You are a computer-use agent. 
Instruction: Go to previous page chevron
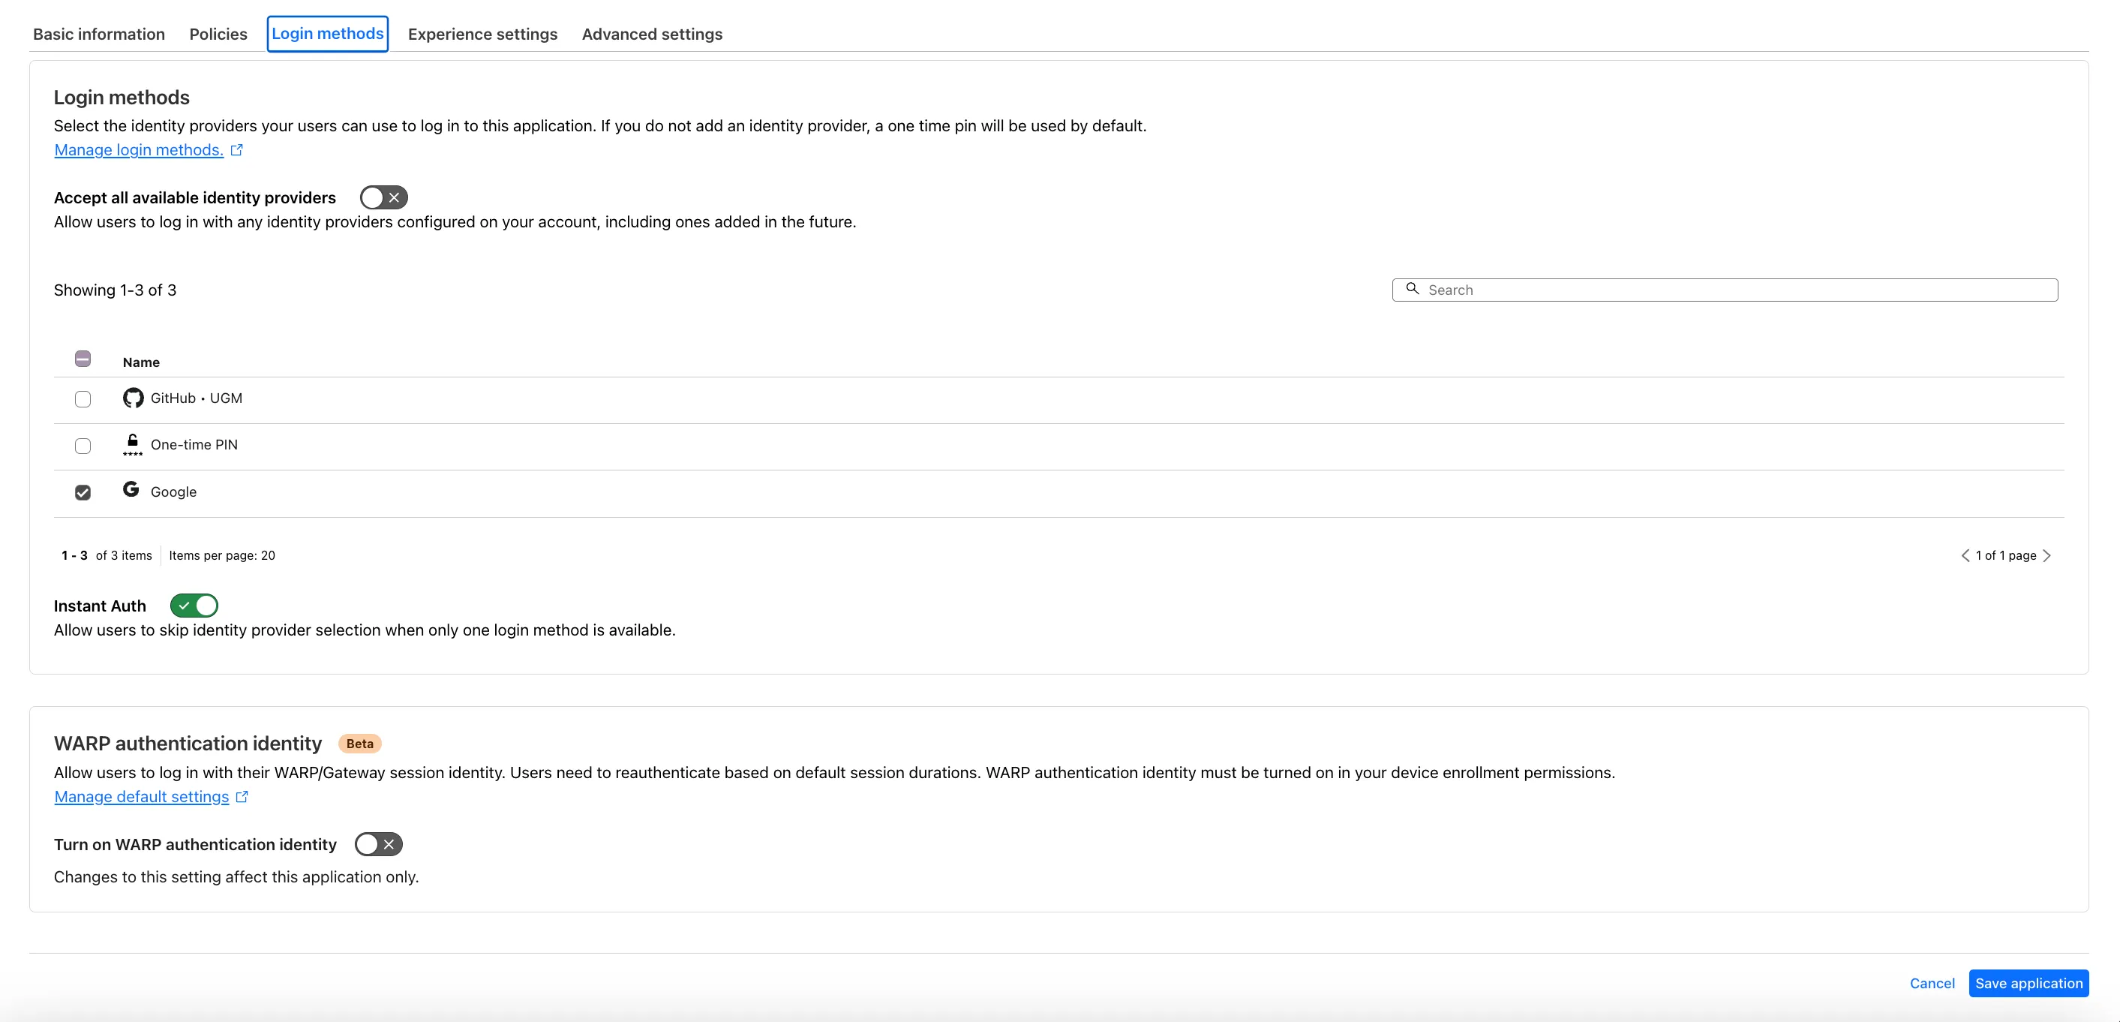tap(1965, 555)
